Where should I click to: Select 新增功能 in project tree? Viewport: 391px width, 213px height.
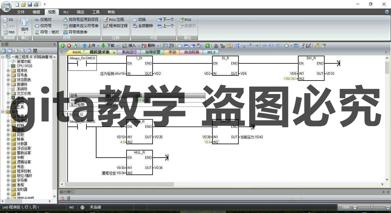coord(23,61)
